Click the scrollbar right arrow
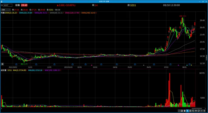Viewport: 208px width, 113px height. pos(205,108)
